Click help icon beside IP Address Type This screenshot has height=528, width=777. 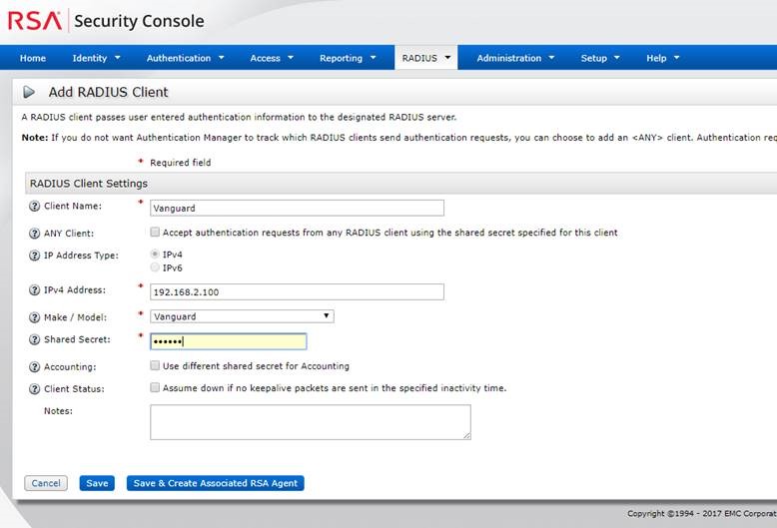coord(34,256)
